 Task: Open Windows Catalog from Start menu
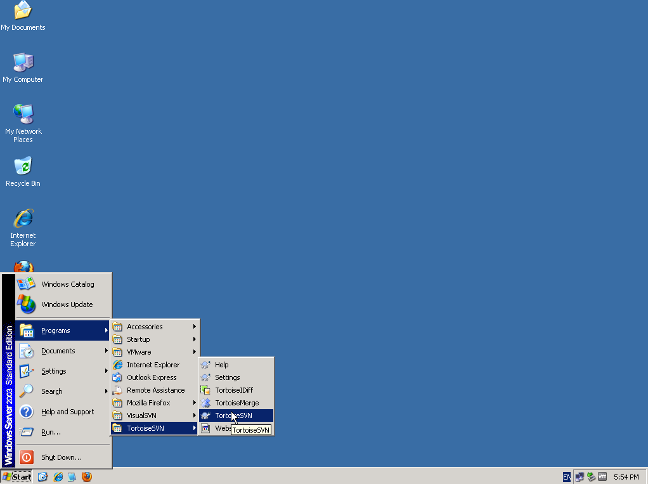[x=63, y=284]
